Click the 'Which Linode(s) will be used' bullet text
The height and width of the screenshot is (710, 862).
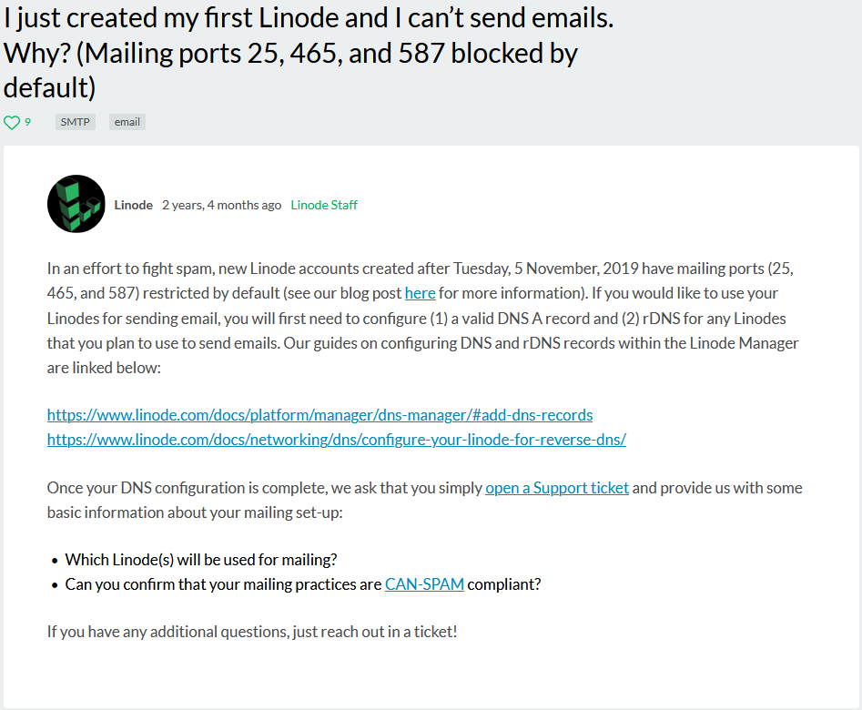201,560
